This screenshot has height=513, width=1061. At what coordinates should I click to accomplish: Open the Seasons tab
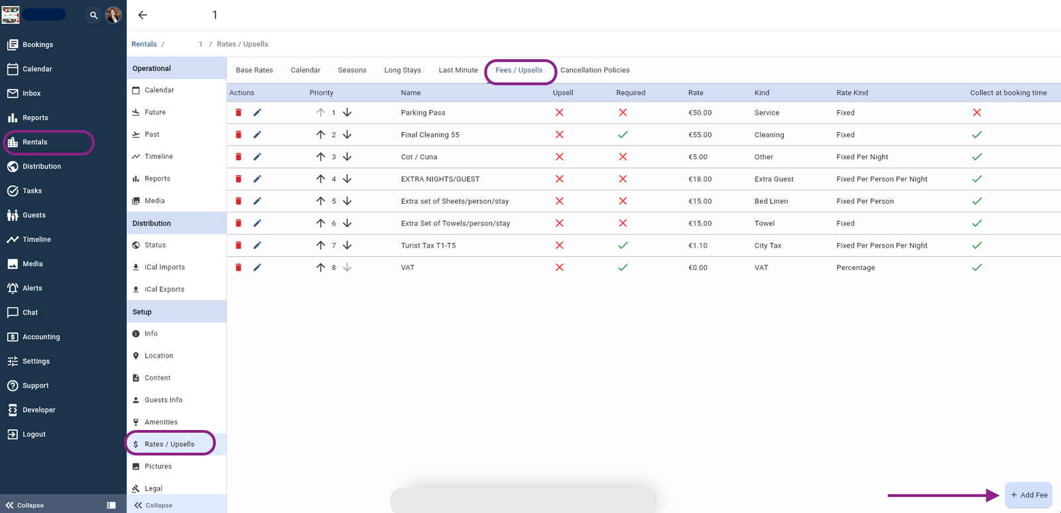tap(352, 70)
